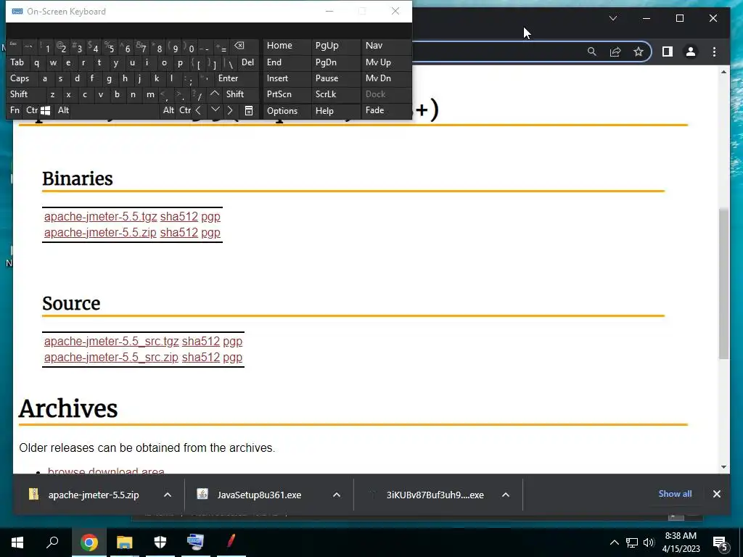Open File Explorer from taskbar

[x=125, y=542]
